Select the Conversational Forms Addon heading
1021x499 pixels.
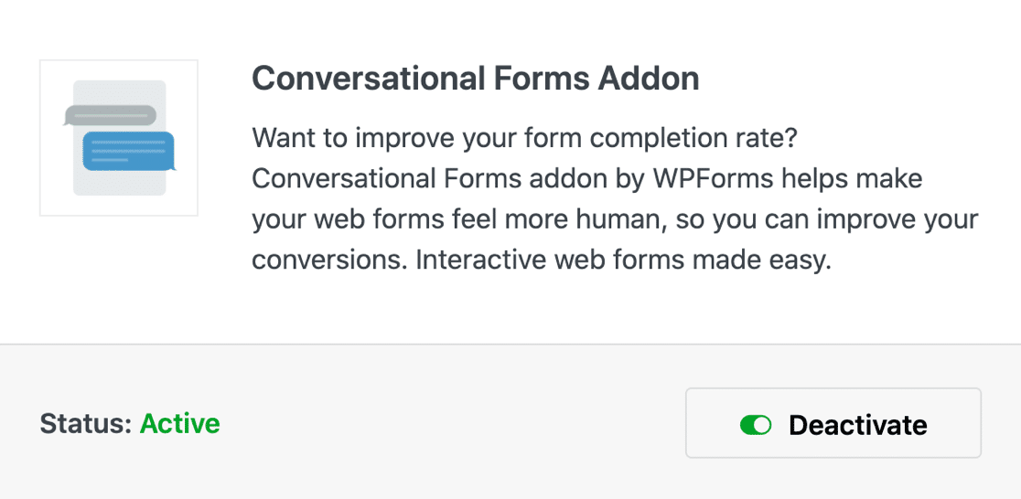(x=475, y=80)
